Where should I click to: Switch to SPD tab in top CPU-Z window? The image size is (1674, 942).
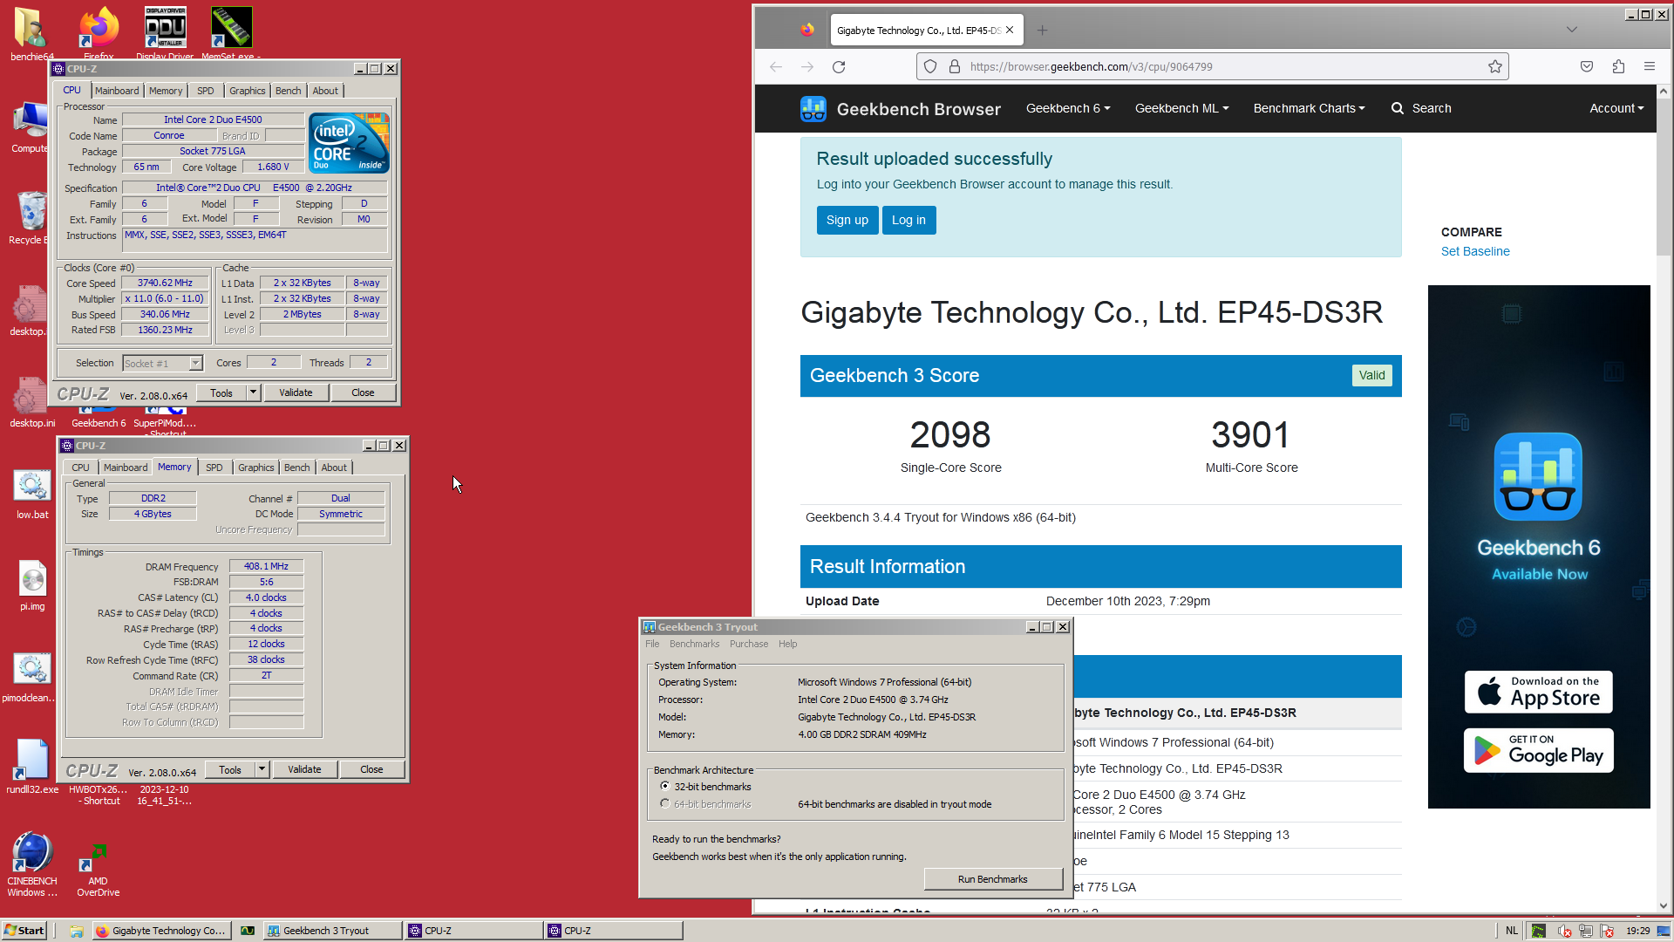pos(205,91)
